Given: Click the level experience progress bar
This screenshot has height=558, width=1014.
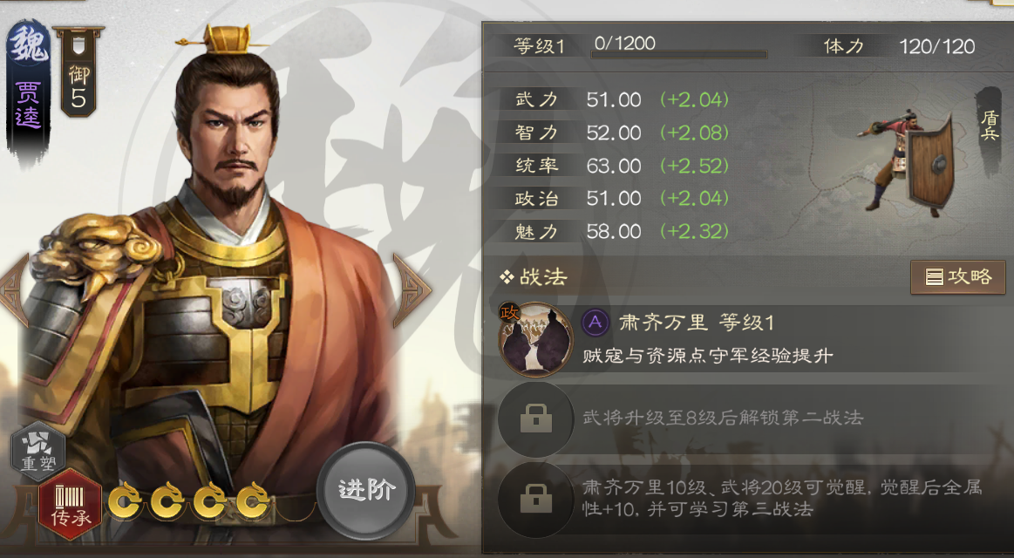Looking at the screenshot, I should pyautogui.click(x=679, y=54).
